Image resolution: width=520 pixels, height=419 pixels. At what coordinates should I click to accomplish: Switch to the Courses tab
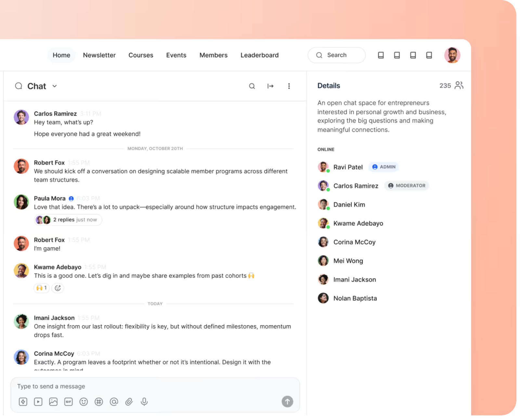141,55
